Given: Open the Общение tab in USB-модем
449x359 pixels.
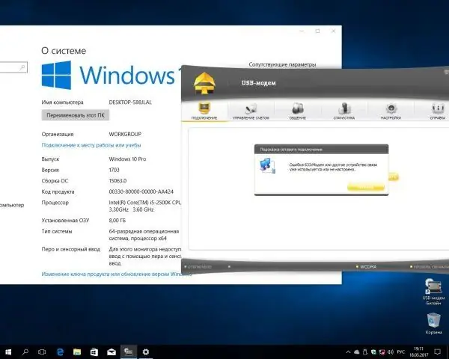Looking at the screenshot, I should click(298, 111).
